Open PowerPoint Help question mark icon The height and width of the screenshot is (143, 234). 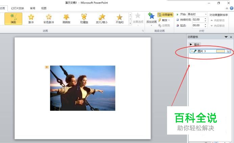point(232,8)
